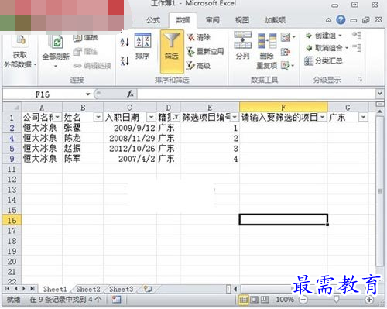
Task: Select cell with 张懿
Action: pos(83,128)
